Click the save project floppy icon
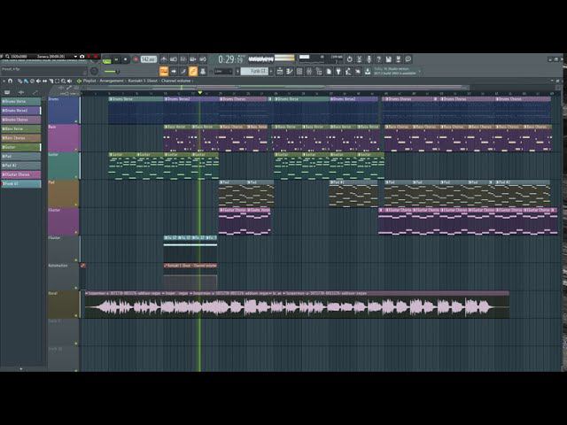This screenshot has height=425, width=567. 388,59
